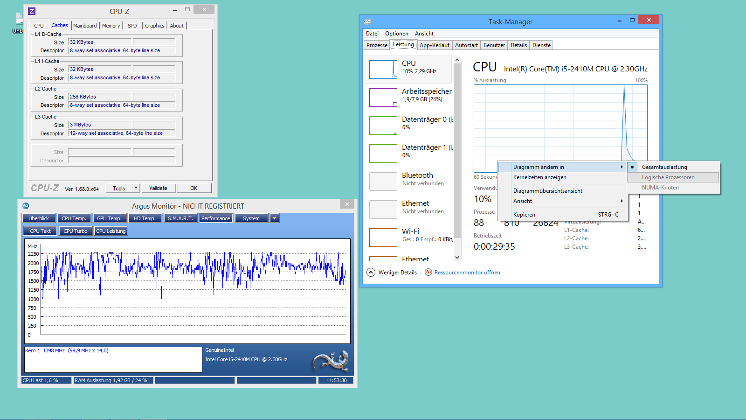Click the desktop icon in the corner
The width and height of the screenshot is (746, 420).
19,22
